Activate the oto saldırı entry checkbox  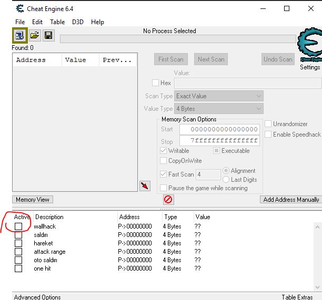click(18, 260)
